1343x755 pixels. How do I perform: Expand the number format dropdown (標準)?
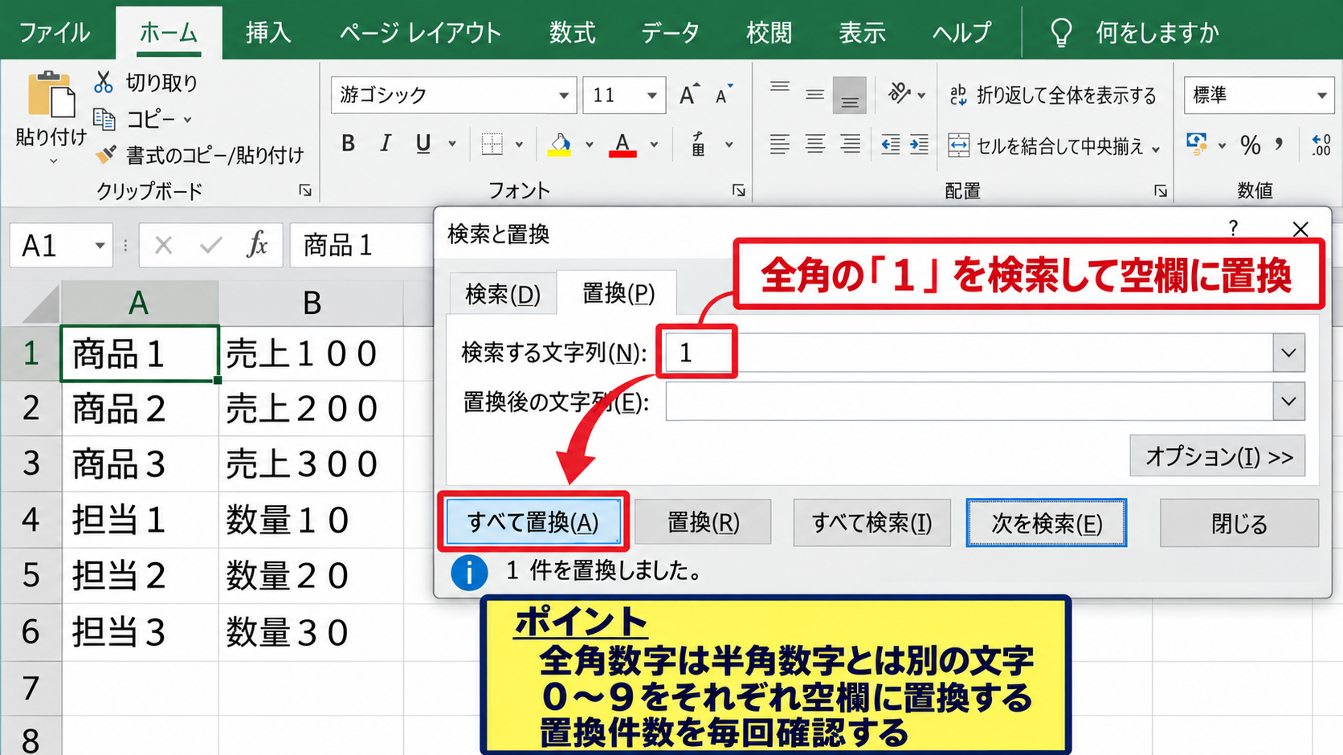[1321, 96]
